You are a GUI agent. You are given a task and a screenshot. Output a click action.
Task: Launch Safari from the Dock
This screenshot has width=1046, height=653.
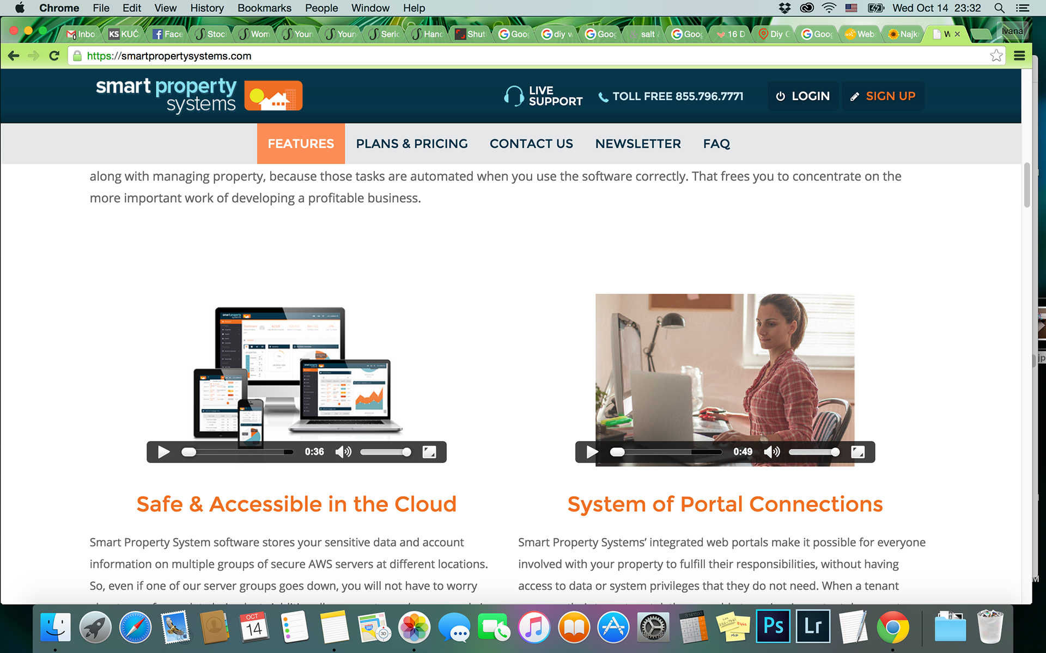[135, 627]
